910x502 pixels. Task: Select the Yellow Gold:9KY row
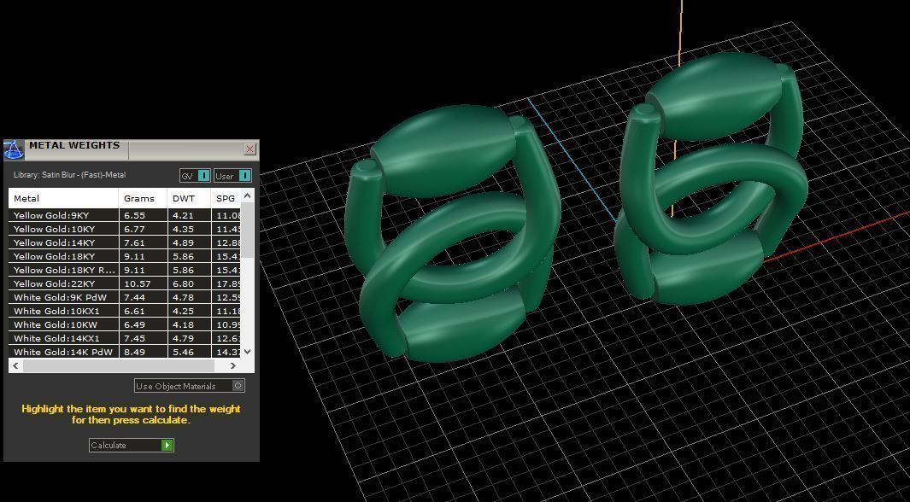tap(125, 215)
